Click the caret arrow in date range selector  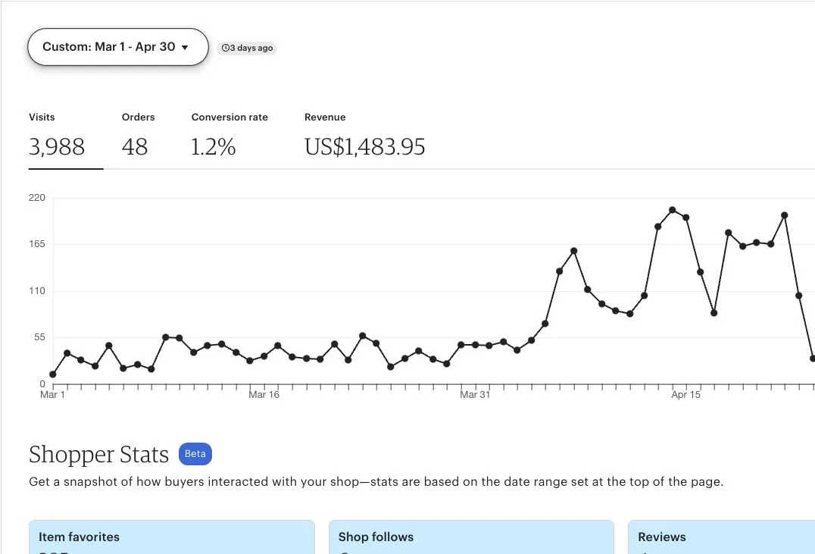(x=185, y=48)
